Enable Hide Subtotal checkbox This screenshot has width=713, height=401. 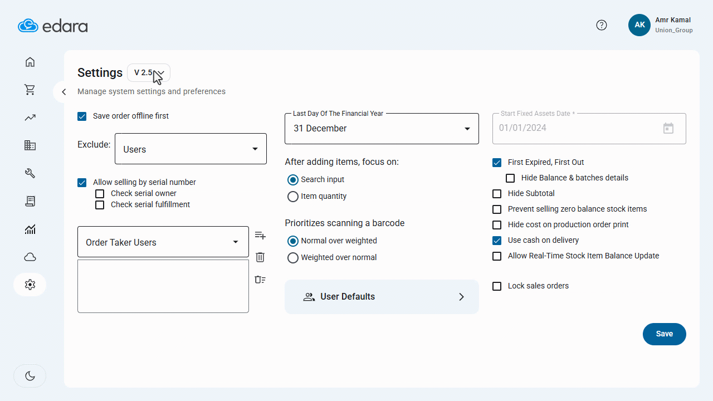(497, 194)
